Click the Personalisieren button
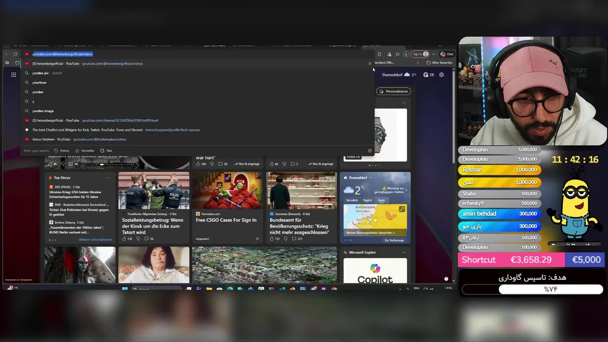The image size is (608, 342). point(393,91)
